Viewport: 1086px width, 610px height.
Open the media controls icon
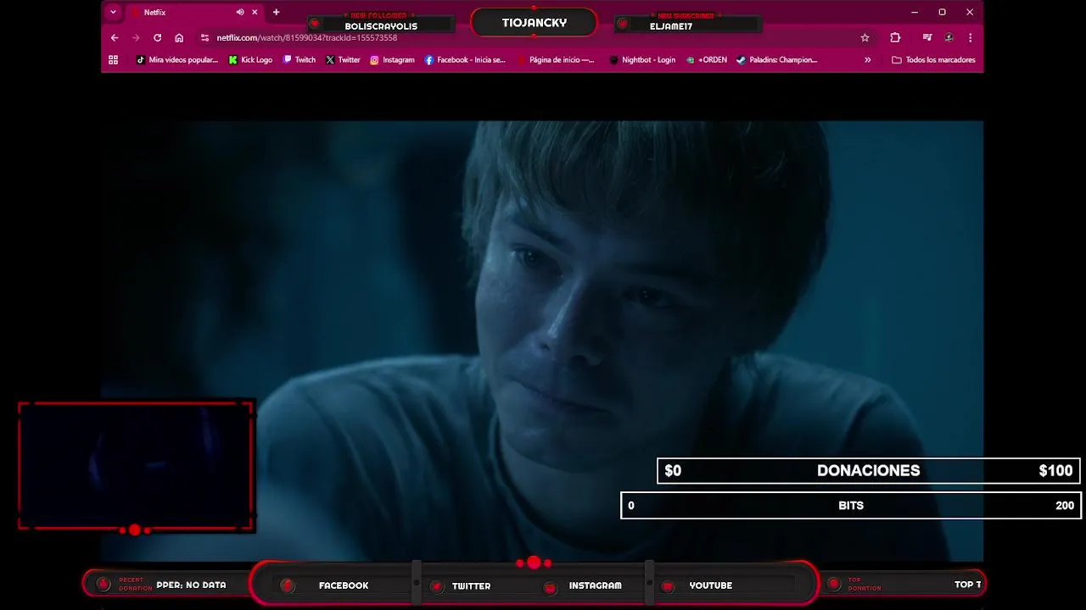coord(927,37)
